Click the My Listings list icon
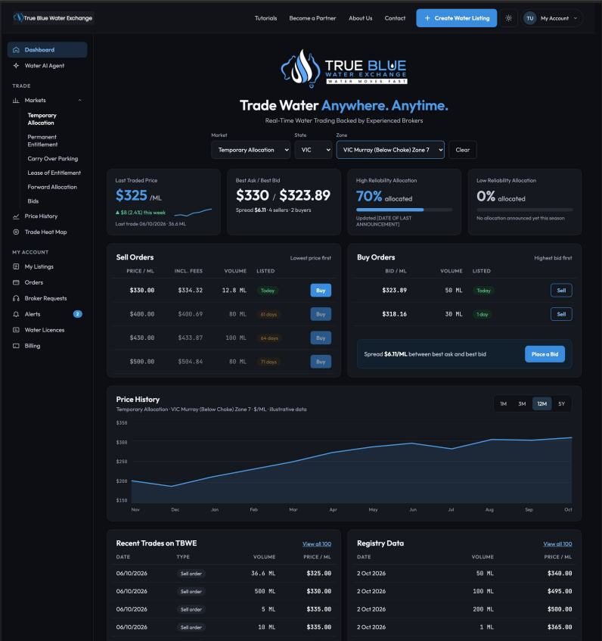This screenshot has width=602, height=641. click(16, 266)
